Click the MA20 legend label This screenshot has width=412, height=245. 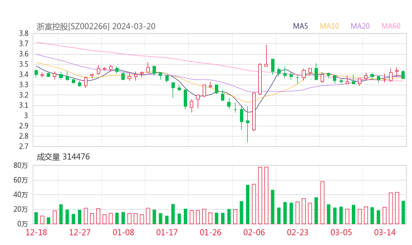click(360, 26)
